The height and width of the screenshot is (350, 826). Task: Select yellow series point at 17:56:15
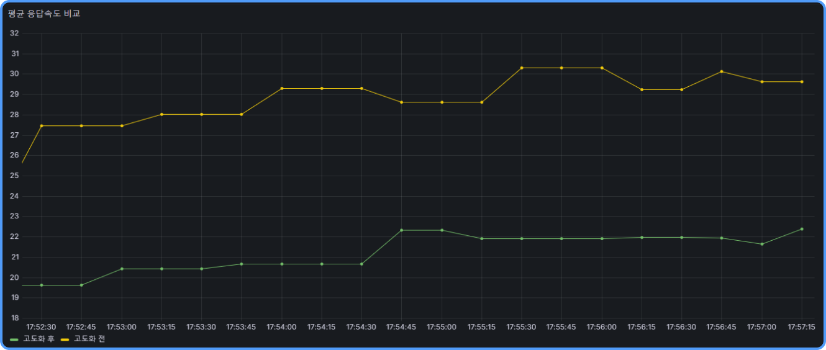tap(642, 90)
